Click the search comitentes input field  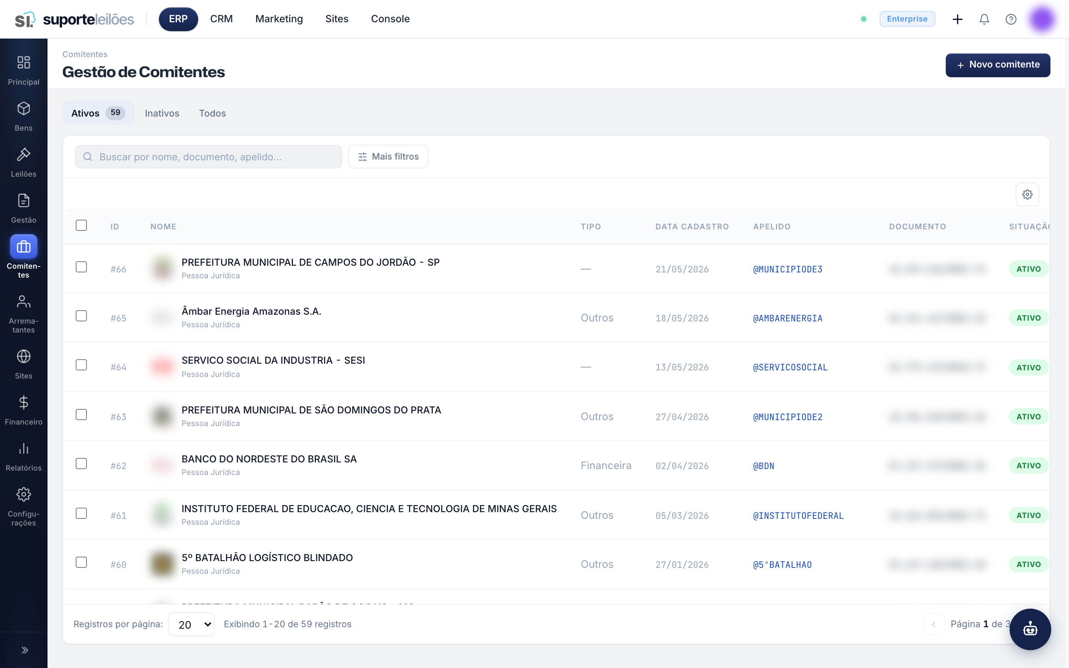coord(209,157)
